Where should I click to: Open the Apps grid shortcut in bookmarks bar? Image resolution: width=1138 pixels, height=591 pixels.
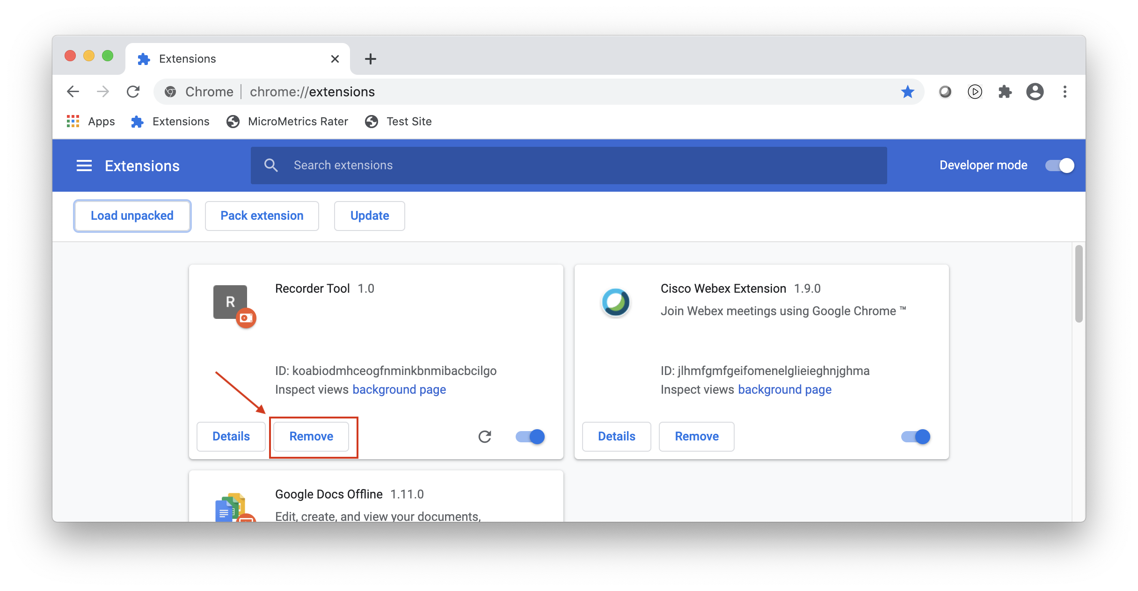click(91, 122)
